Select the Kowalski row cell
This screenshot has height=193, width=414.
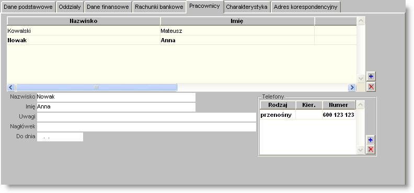pos(84,31)
